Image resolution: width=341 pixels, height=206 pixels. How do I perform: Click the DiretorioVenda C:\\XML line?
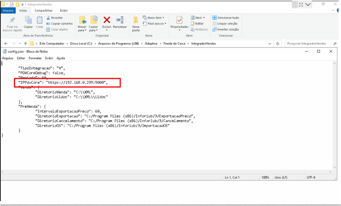[65, 92]
